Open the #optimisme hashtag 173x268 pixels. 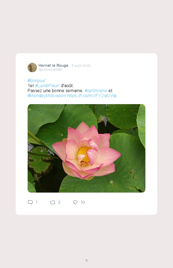point(96,90)
